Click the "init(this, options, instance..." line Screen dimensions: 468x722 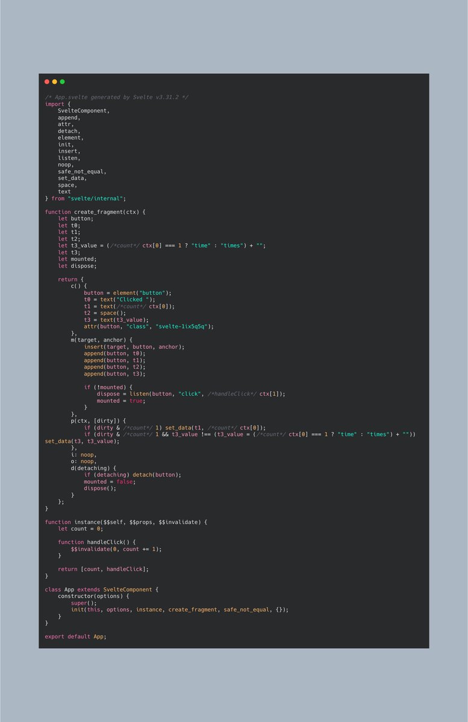click(x=180, y=609)
